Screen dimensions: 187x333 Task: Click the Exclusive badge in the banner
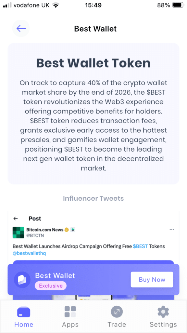click(x=50, y=286)
